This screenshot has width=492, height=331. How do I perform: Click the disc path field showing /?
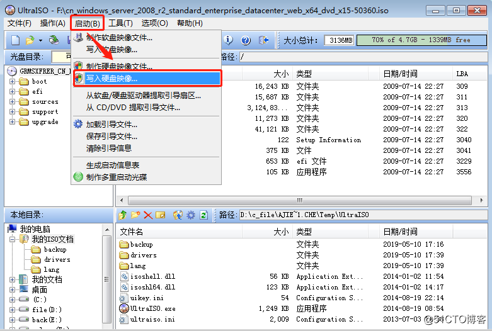click(363, 57)
